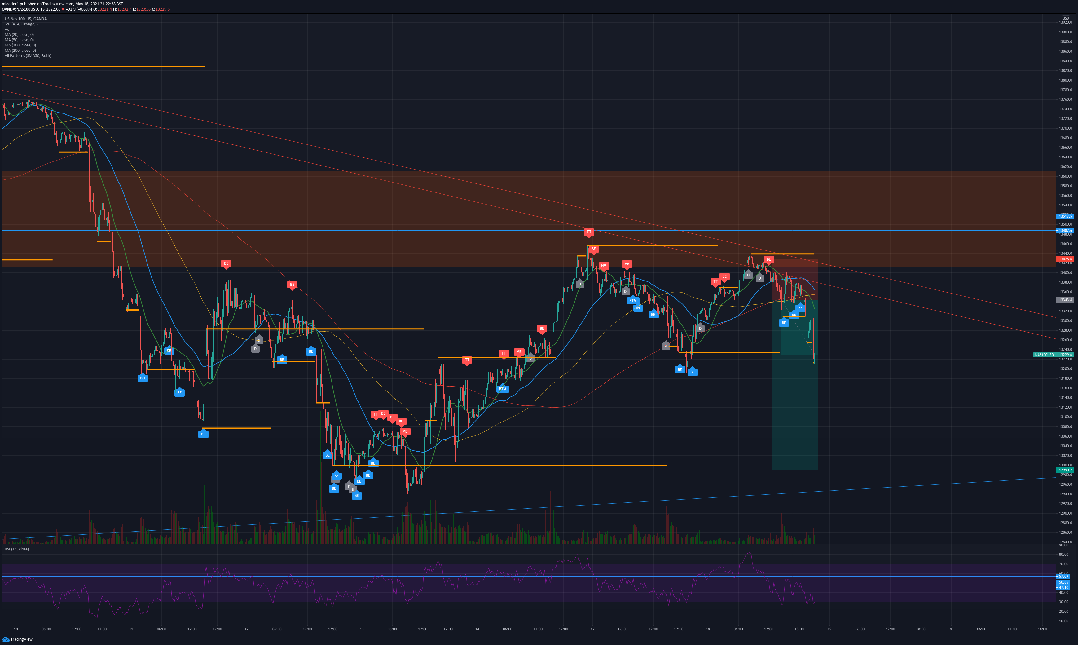Click the 13517.5 blue price label
The height and width of the screenshot is (645, 1078).
click(x=1065, y=216)
